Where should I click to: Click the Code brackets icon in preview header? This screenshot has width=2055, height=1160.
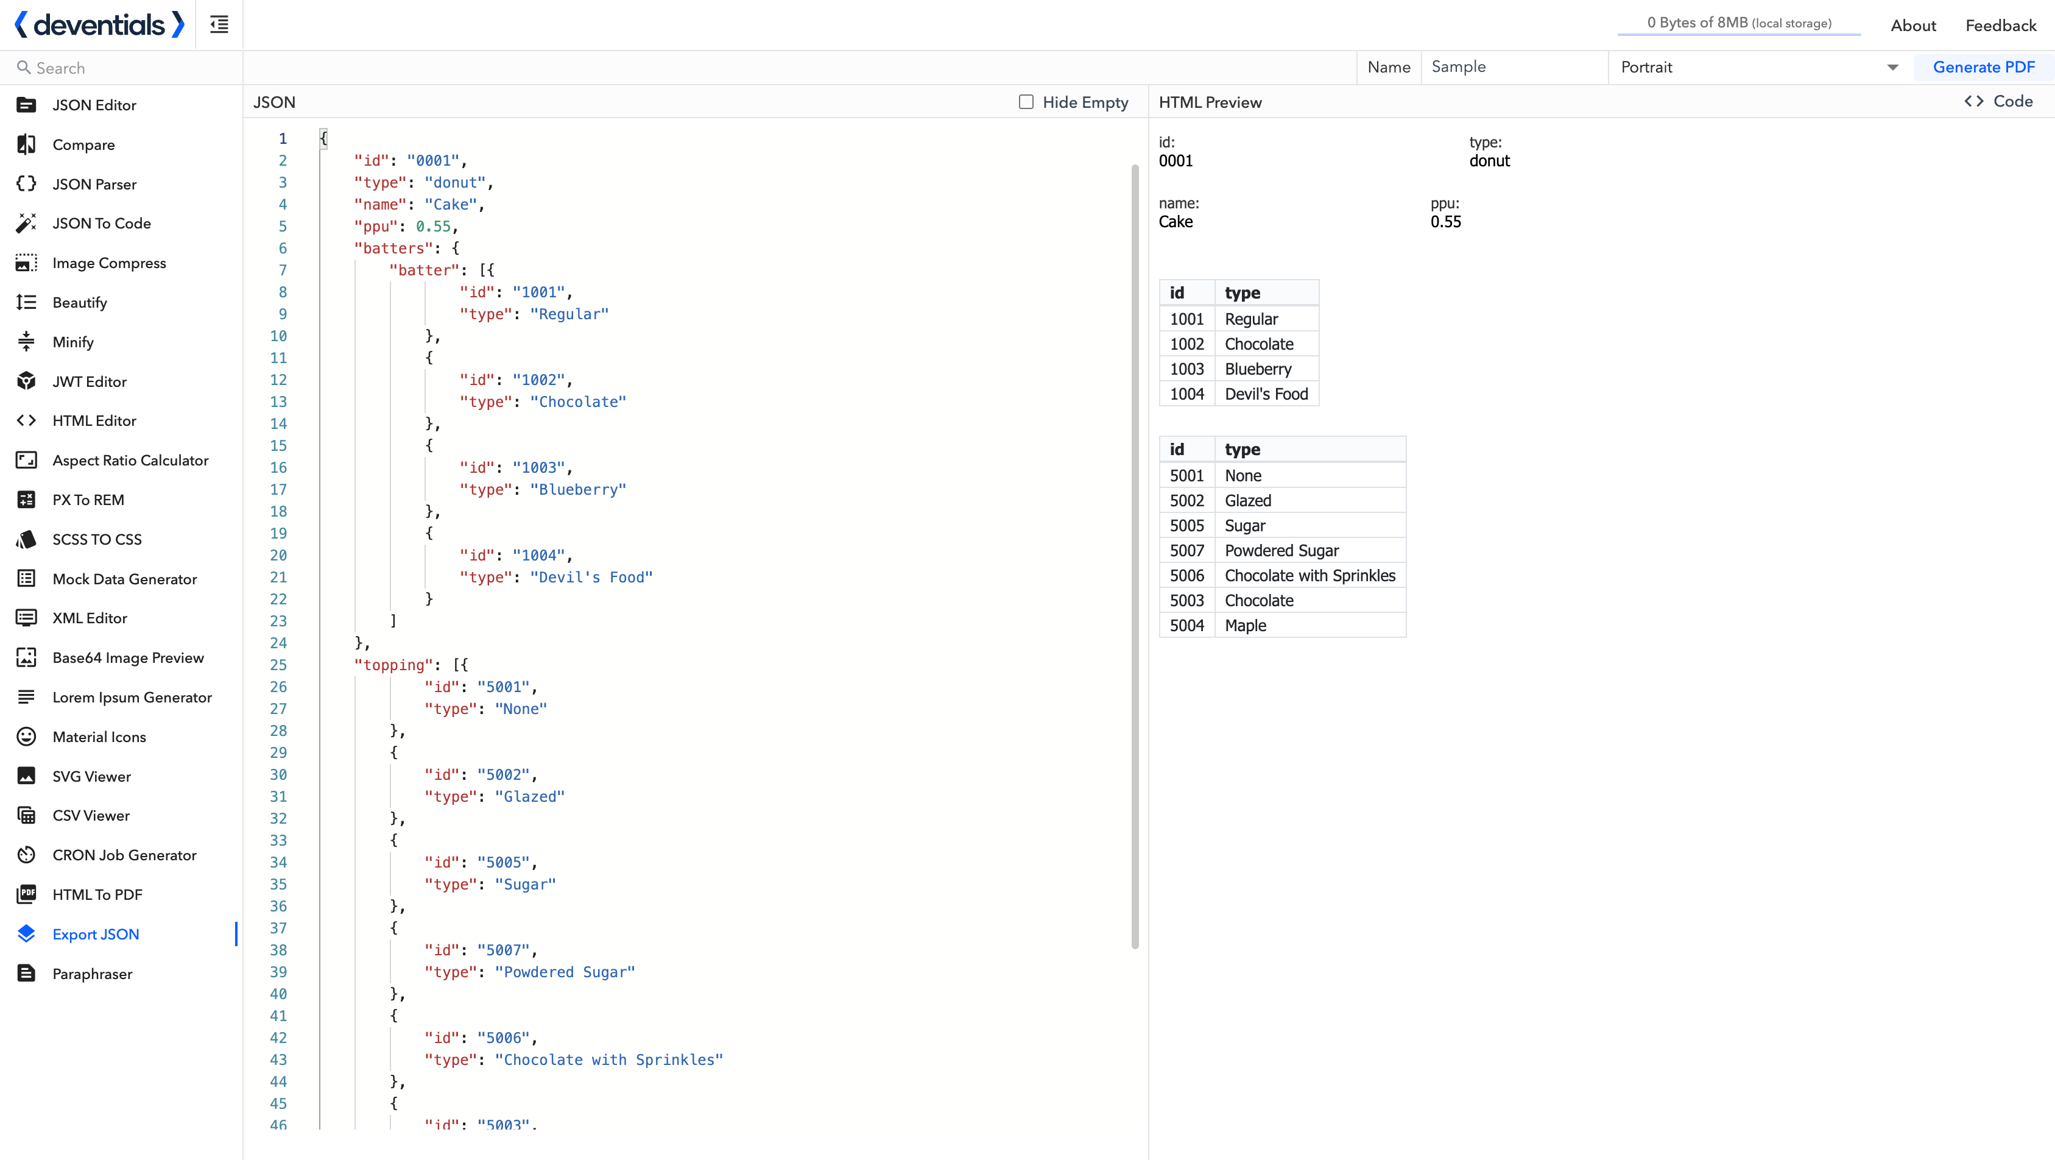coord(1973,101)
